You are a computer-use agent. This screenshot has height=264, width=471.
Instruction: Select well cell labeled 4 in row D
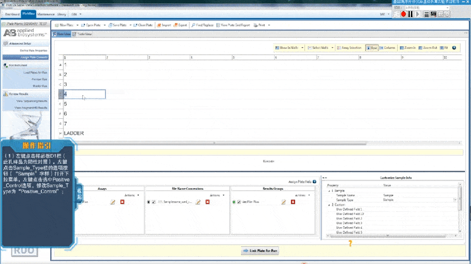pos(84,94)
